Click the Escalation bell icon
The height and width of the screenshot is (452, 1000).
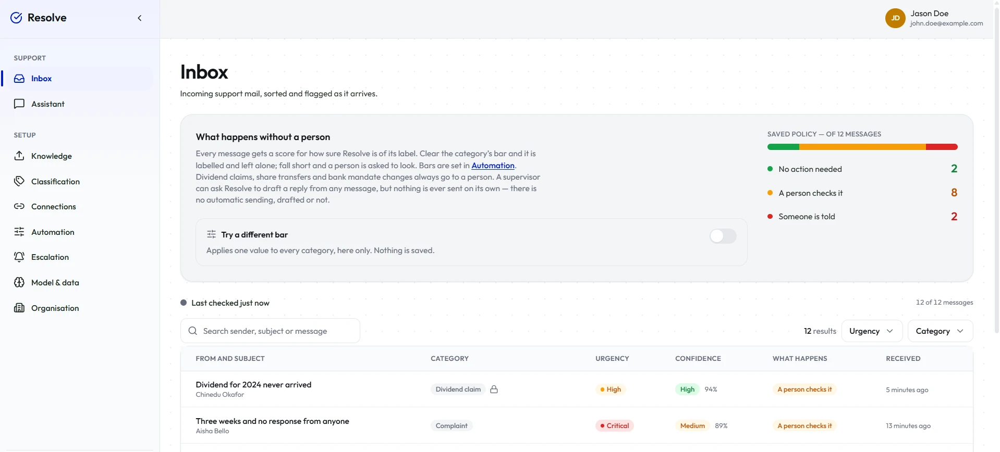pos(19,257)
